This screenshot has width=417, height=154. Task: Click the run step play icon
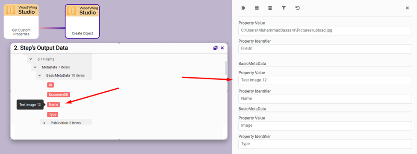(x=243, y=8)
